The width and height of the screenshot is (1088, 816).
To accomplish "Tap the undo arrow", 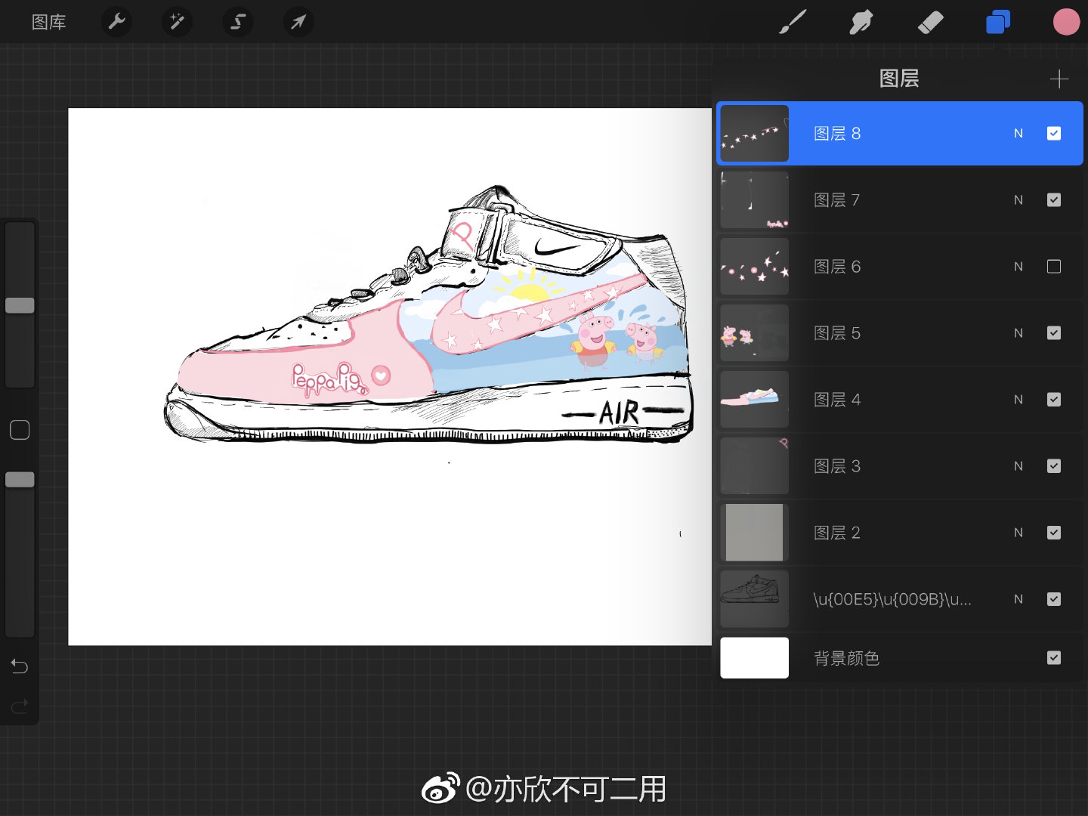I will tap(20, 666).
